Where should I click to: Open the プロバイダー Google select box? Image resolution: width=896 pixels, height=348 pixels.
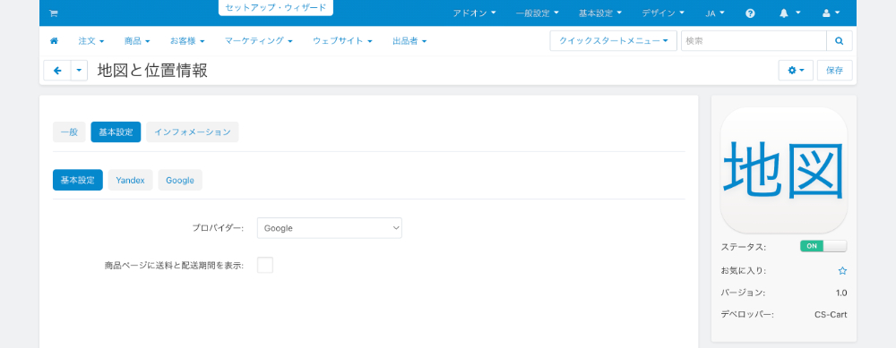coord(329,228)
